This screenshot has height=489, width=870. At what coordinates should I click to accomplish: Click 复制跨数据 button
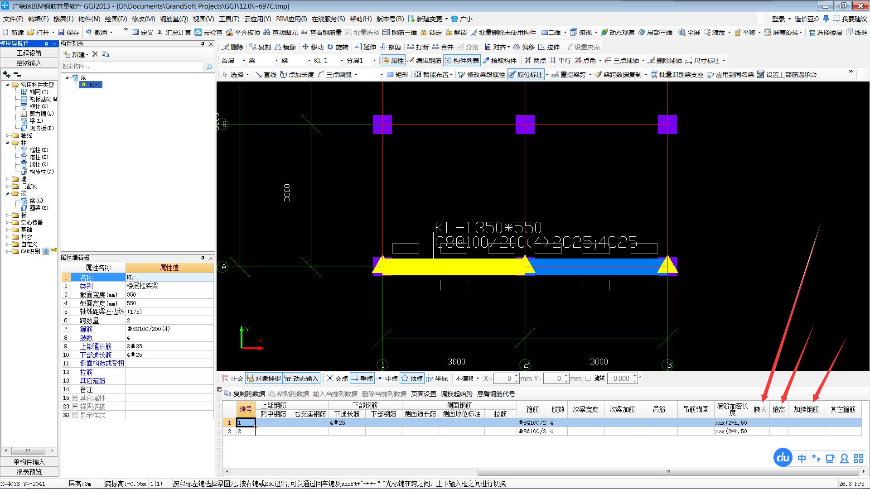(x=245, y=393)
